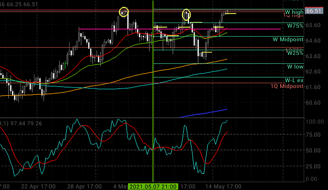Select the "1Q Midpoint" level label
This screenshot has height=190, width=328.
click(x=287, y=86)
